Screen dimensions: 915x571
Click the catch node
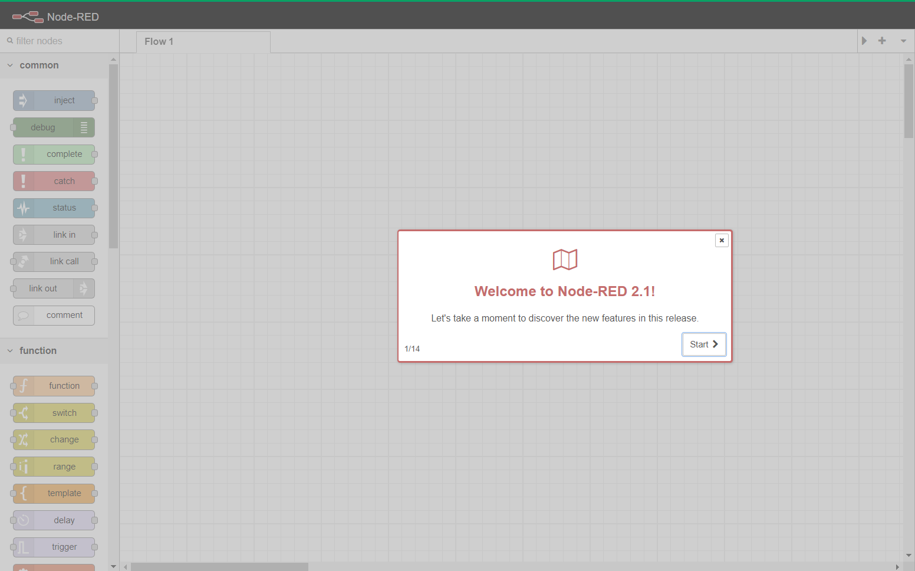pyautogui.click(x=54, y=181)
